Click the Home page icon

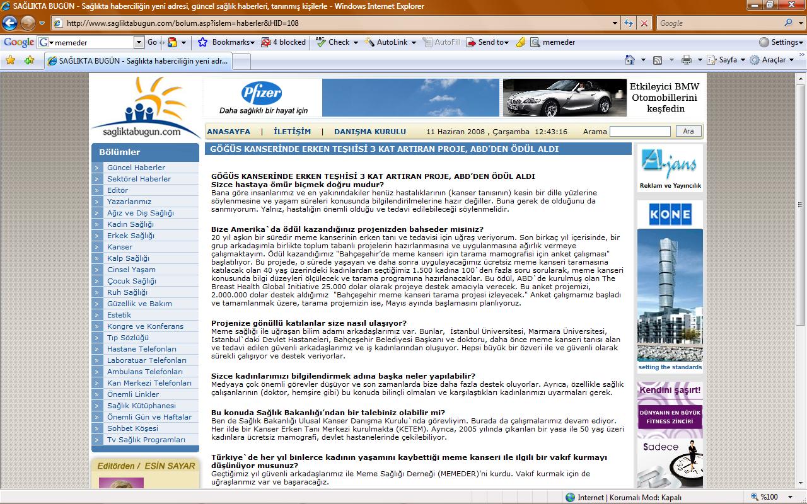pos(629,60)
